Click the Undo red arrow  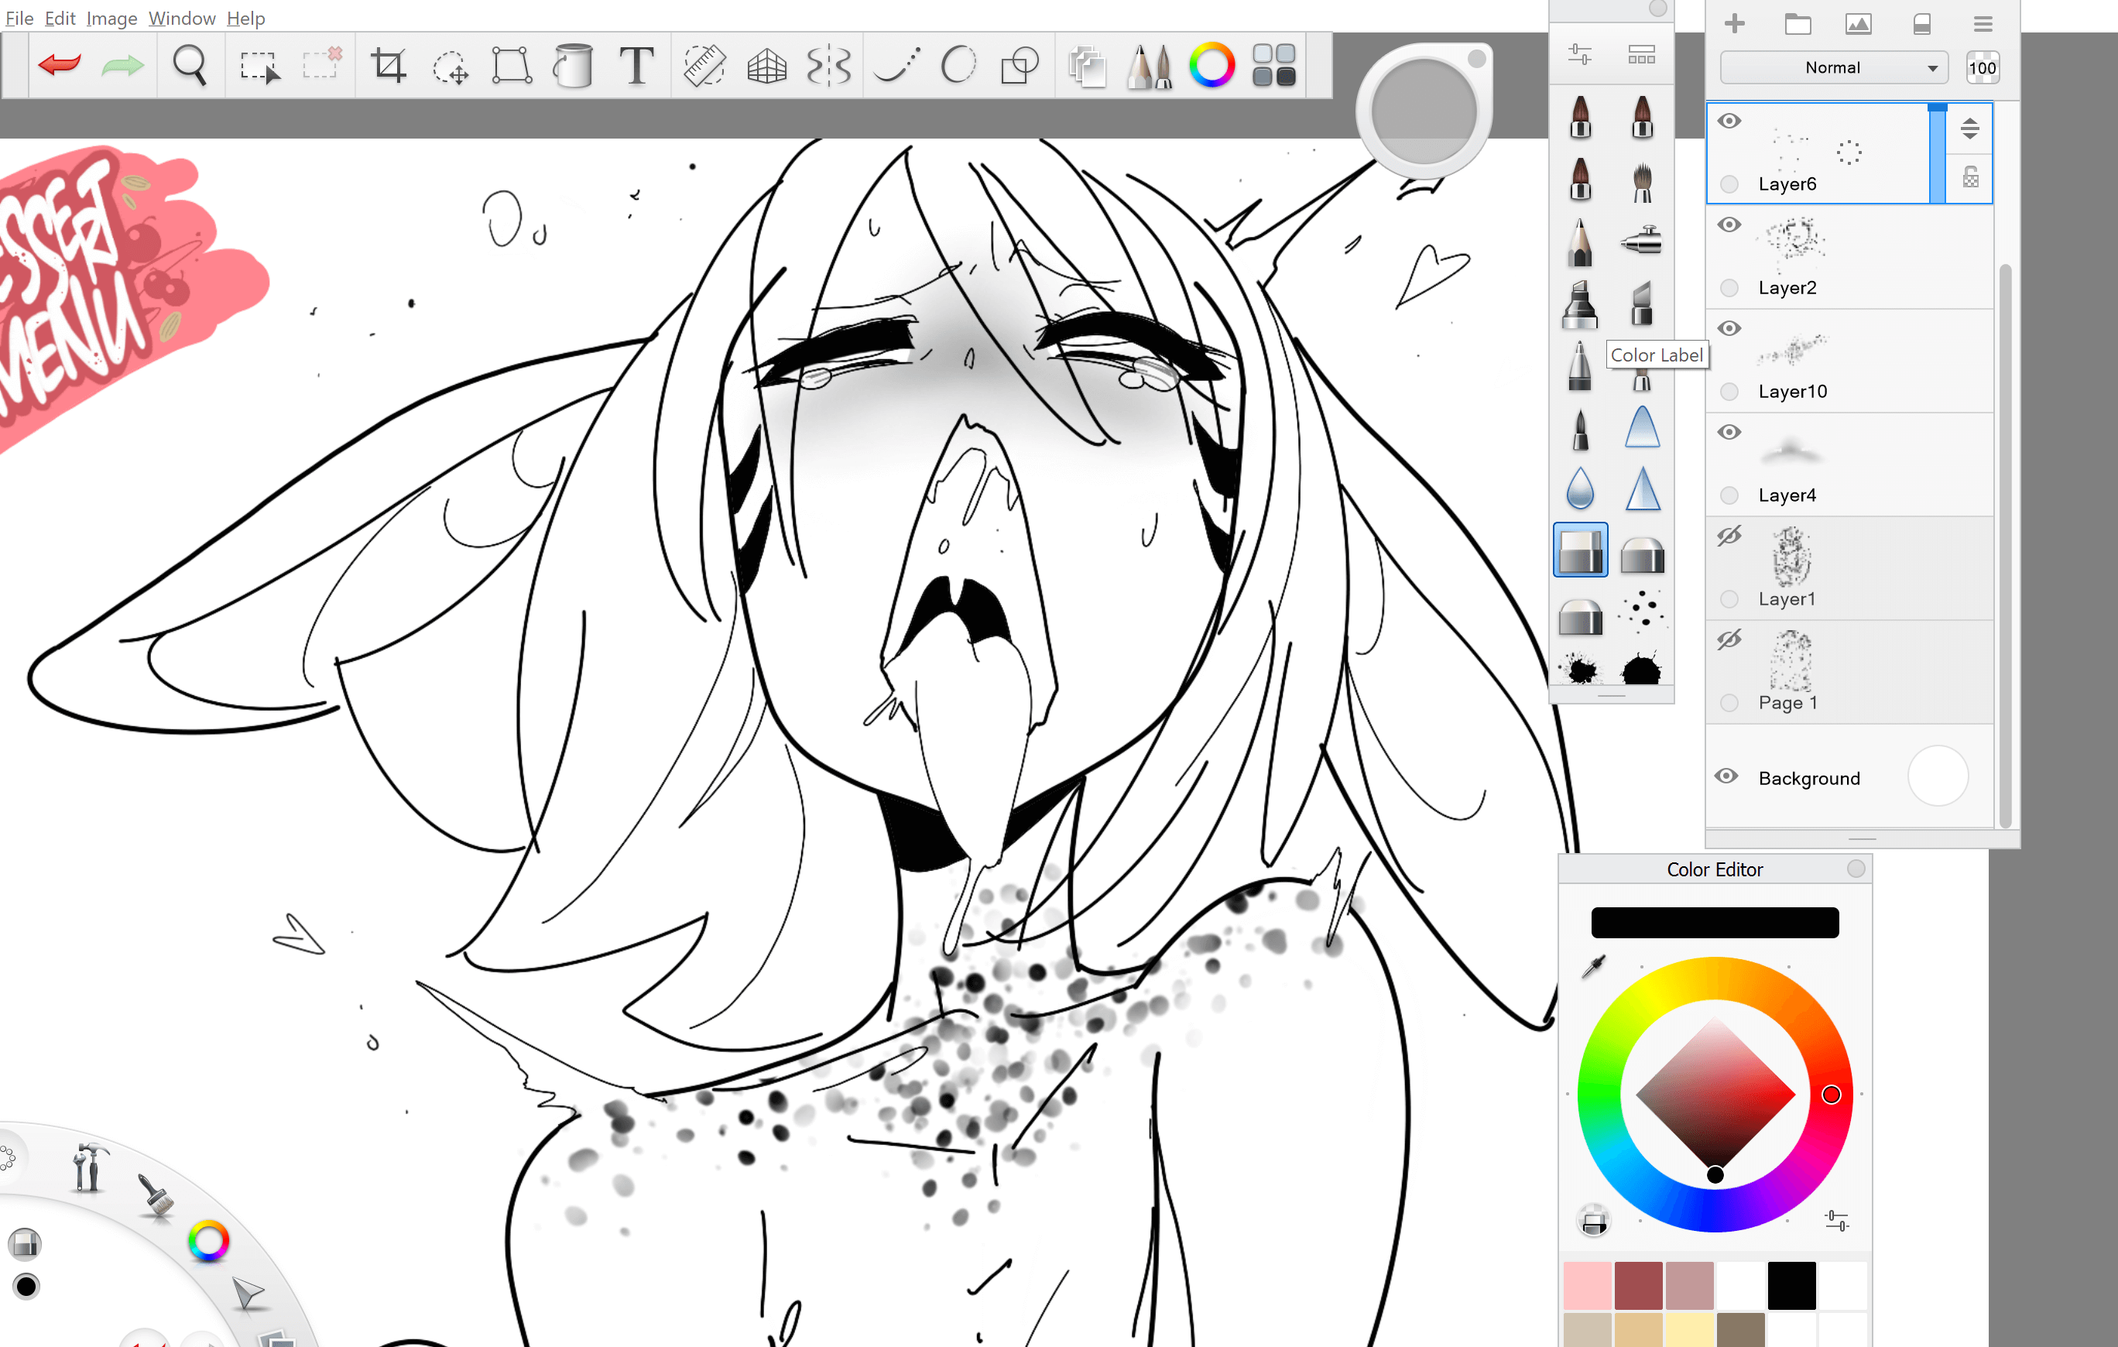(x=60, y=64)
